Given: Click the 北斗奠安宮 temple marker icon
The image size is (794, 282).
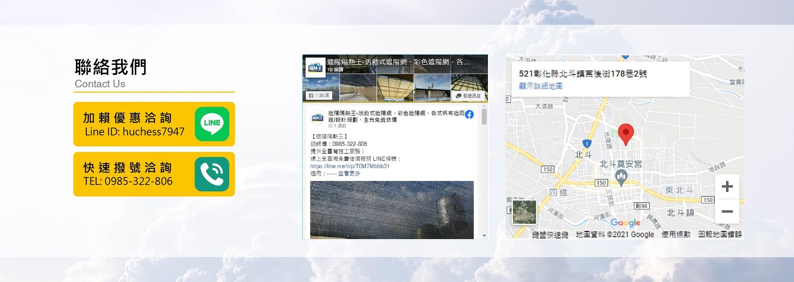Looking at the screenshot, I should click(621, 177).
